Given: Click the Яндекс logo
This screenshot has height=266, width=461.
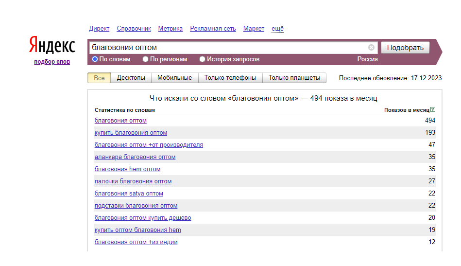Looking at the screenshot, I should pos(52,45).
